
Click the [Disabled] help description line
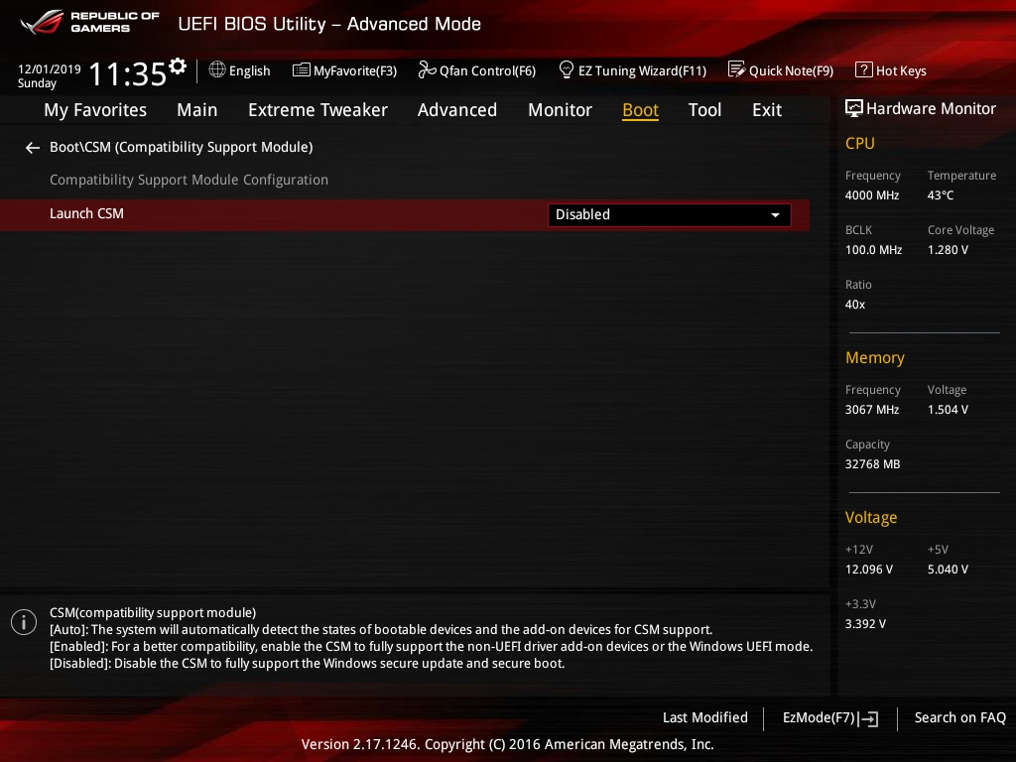[308, 664]
